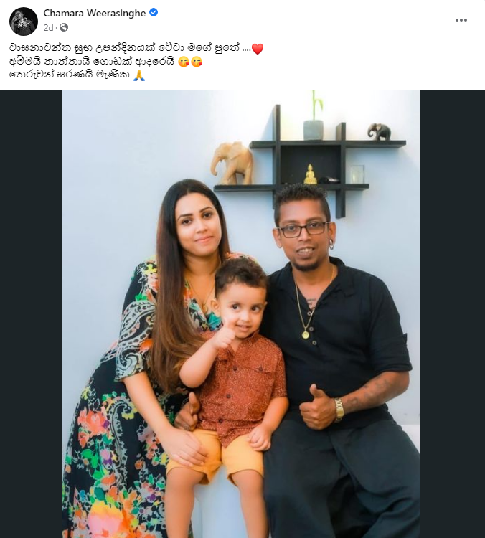Select the second caption line with kiss emojis
Screen dimensions: 485x538
point(105,62)
